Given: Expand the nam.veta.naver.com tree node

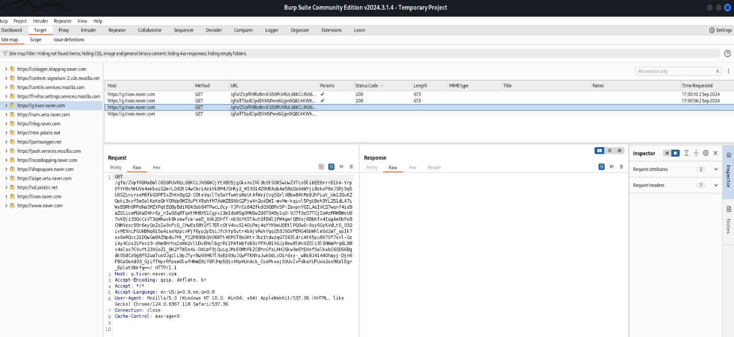Looking at the screenshot, I should pos(6,115).
